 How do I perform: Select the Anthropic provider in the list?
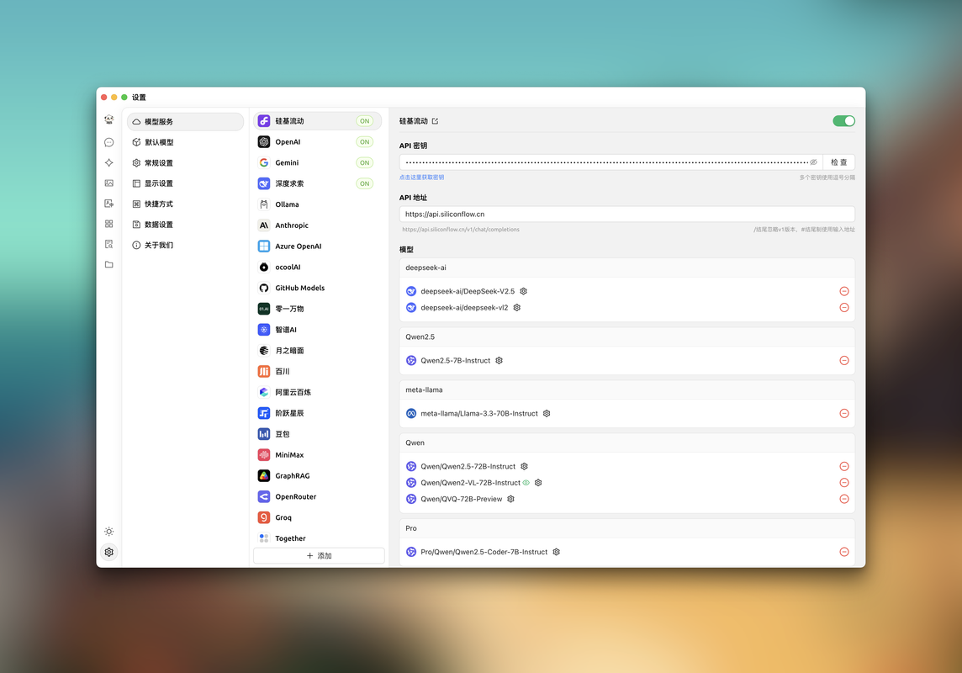[x=291, y=225]
